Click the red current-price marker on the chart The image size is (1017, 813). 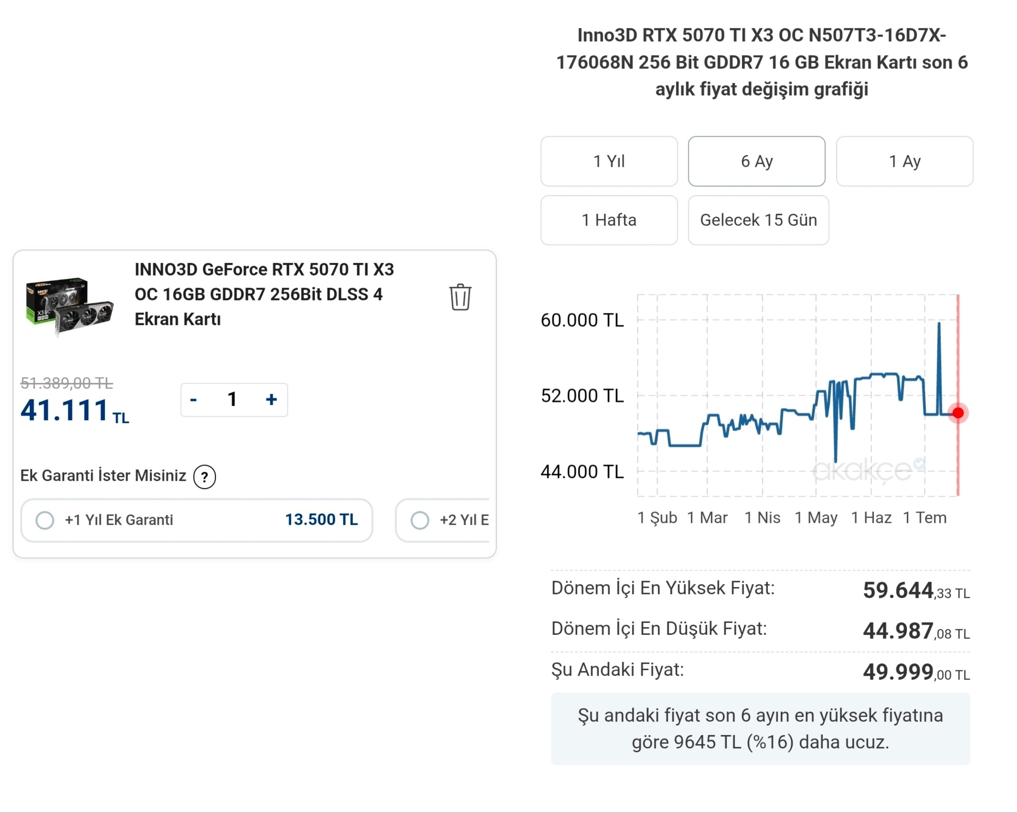[958, 413]
